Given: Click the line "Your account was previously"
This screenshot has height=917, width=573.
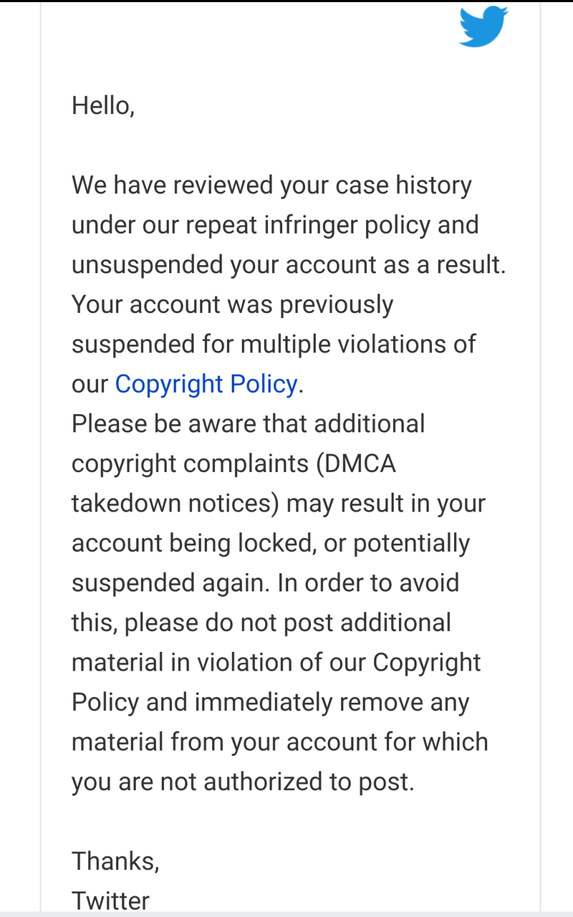Looking at the screenshot, I should (x=232, y=304).
